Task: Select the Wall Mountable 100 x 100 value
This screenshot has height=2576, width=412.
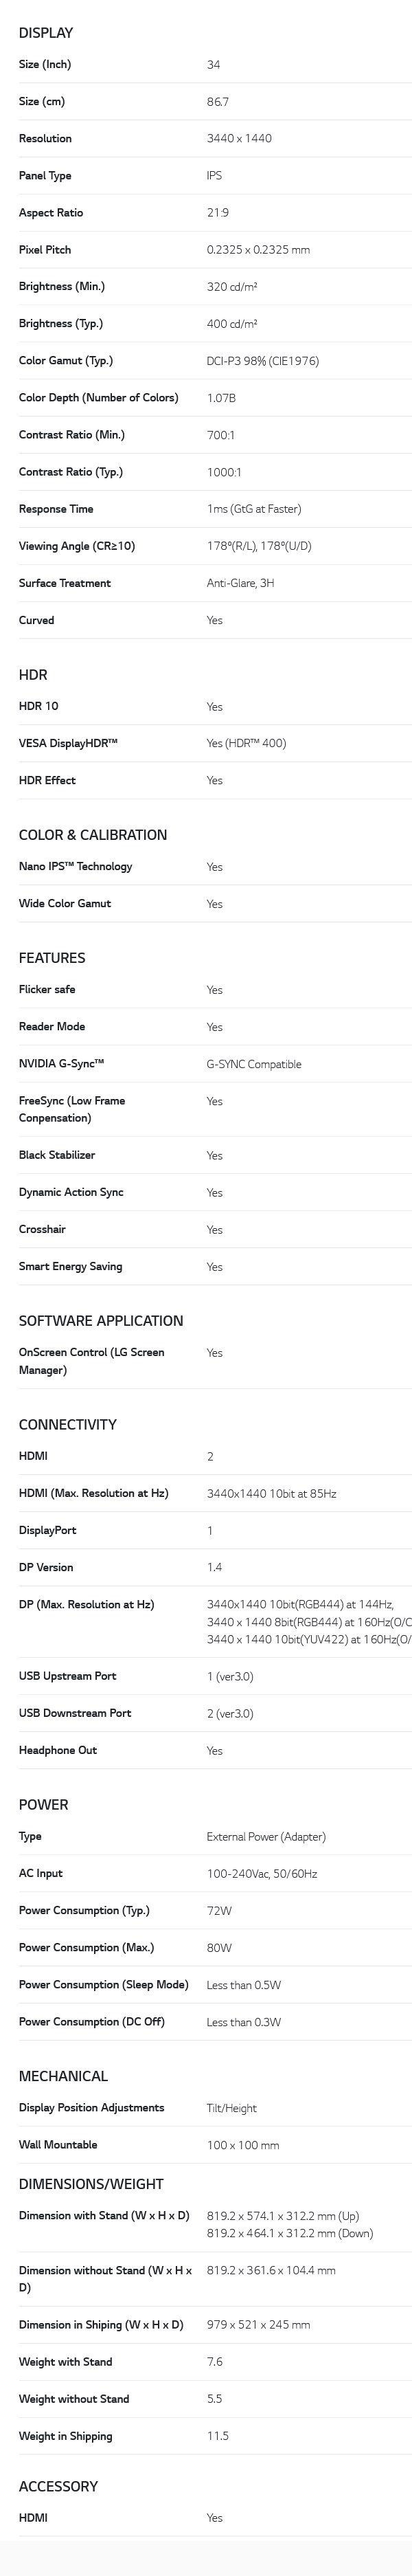Action: click(243, 2145)
